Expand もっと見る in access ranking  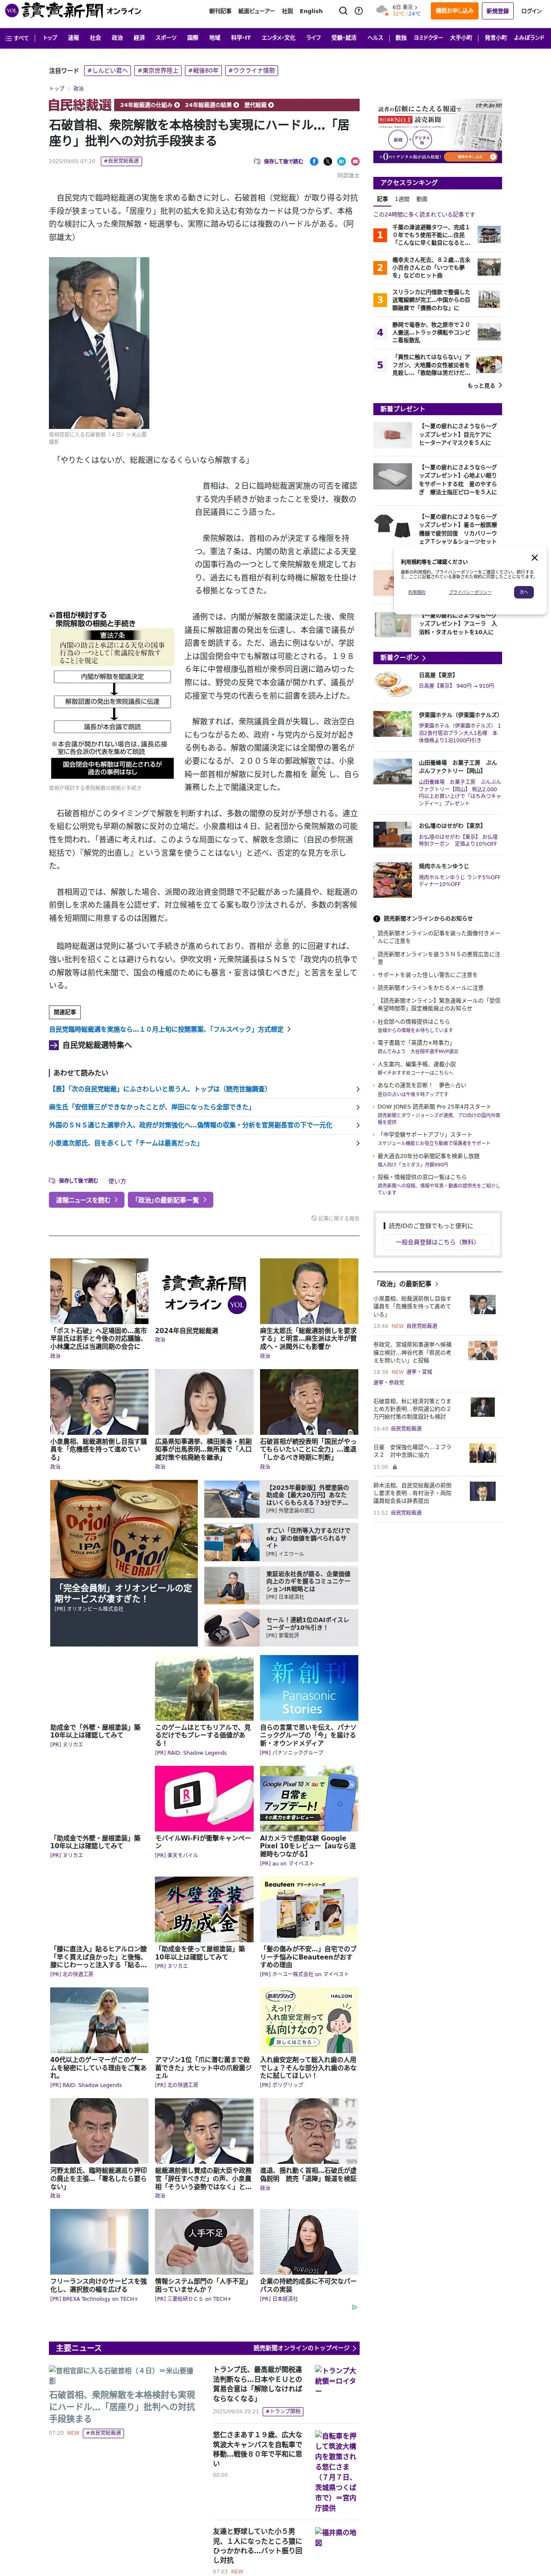[x=485, y=385]
